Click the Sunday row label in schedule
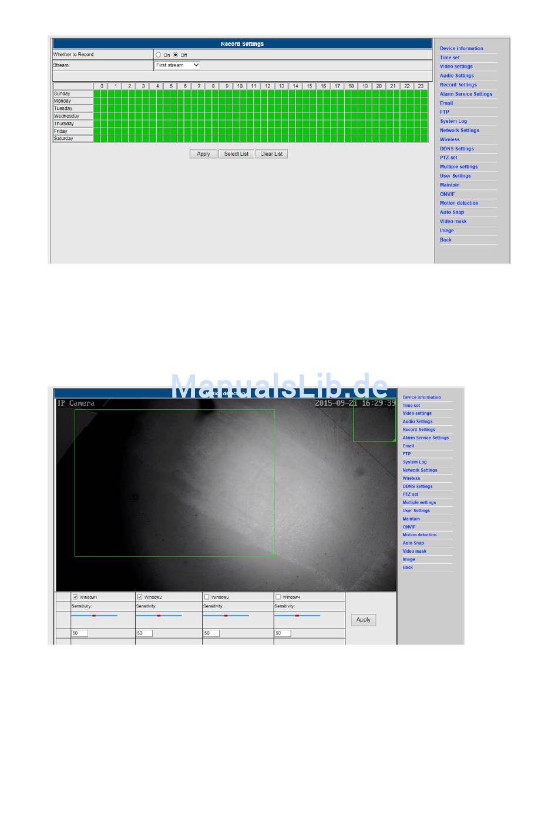Viewport: 558px width, 835px height. [x=73, y=93]
